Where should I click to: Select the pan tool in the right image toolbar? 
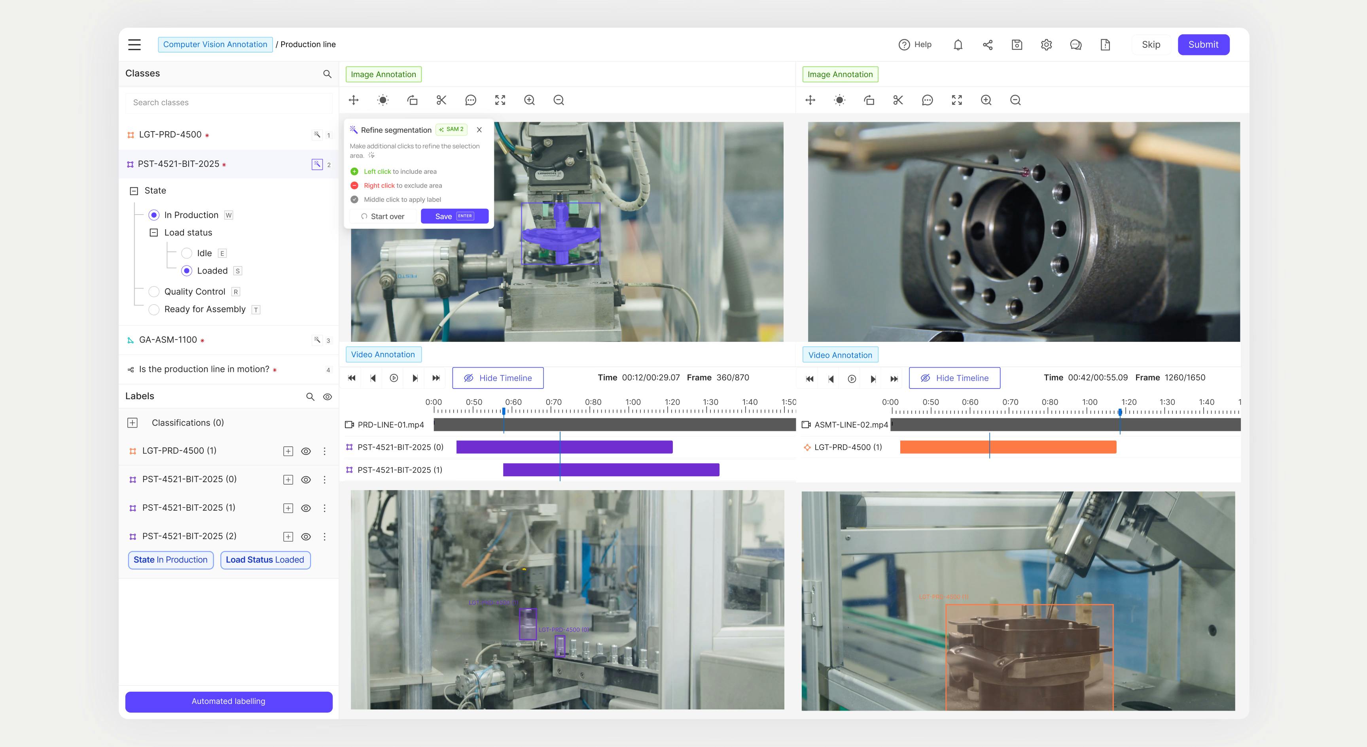click(x=810, y=100)
